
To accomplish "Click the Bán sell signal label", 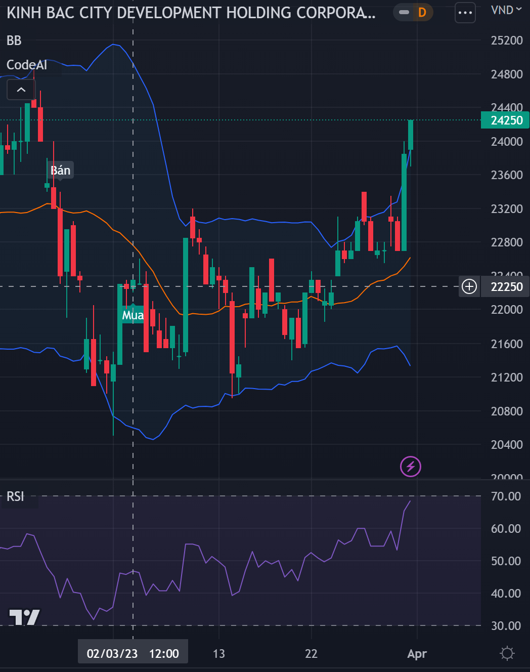I will coord(61,170).
